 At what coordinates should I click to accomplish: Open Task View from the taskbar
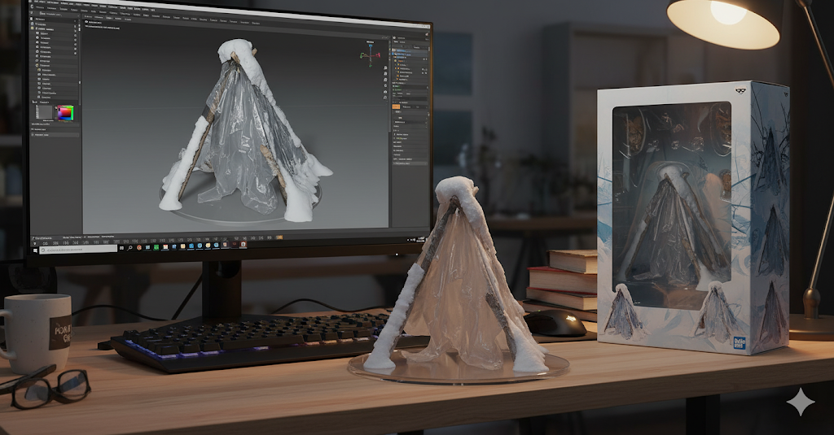pyautogui.click(x=122, y=248)
